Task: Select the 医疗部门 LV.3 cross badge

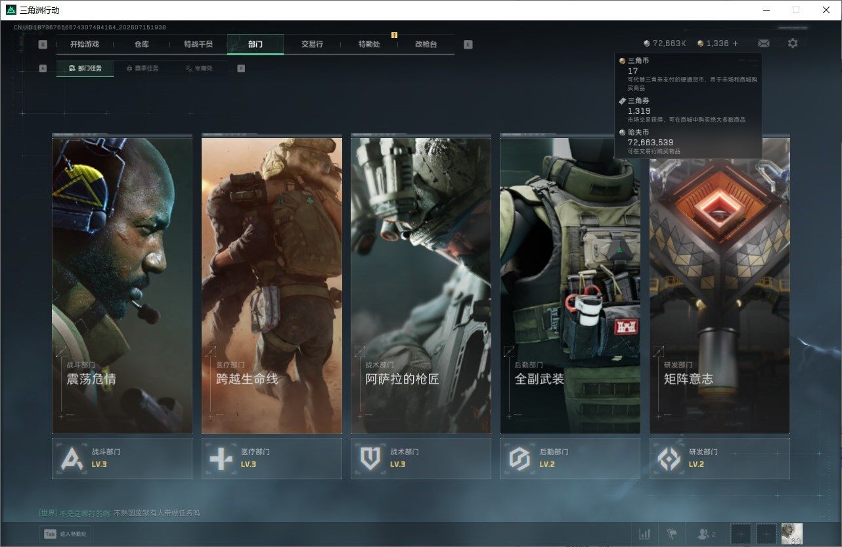Action: pos(272,458)
